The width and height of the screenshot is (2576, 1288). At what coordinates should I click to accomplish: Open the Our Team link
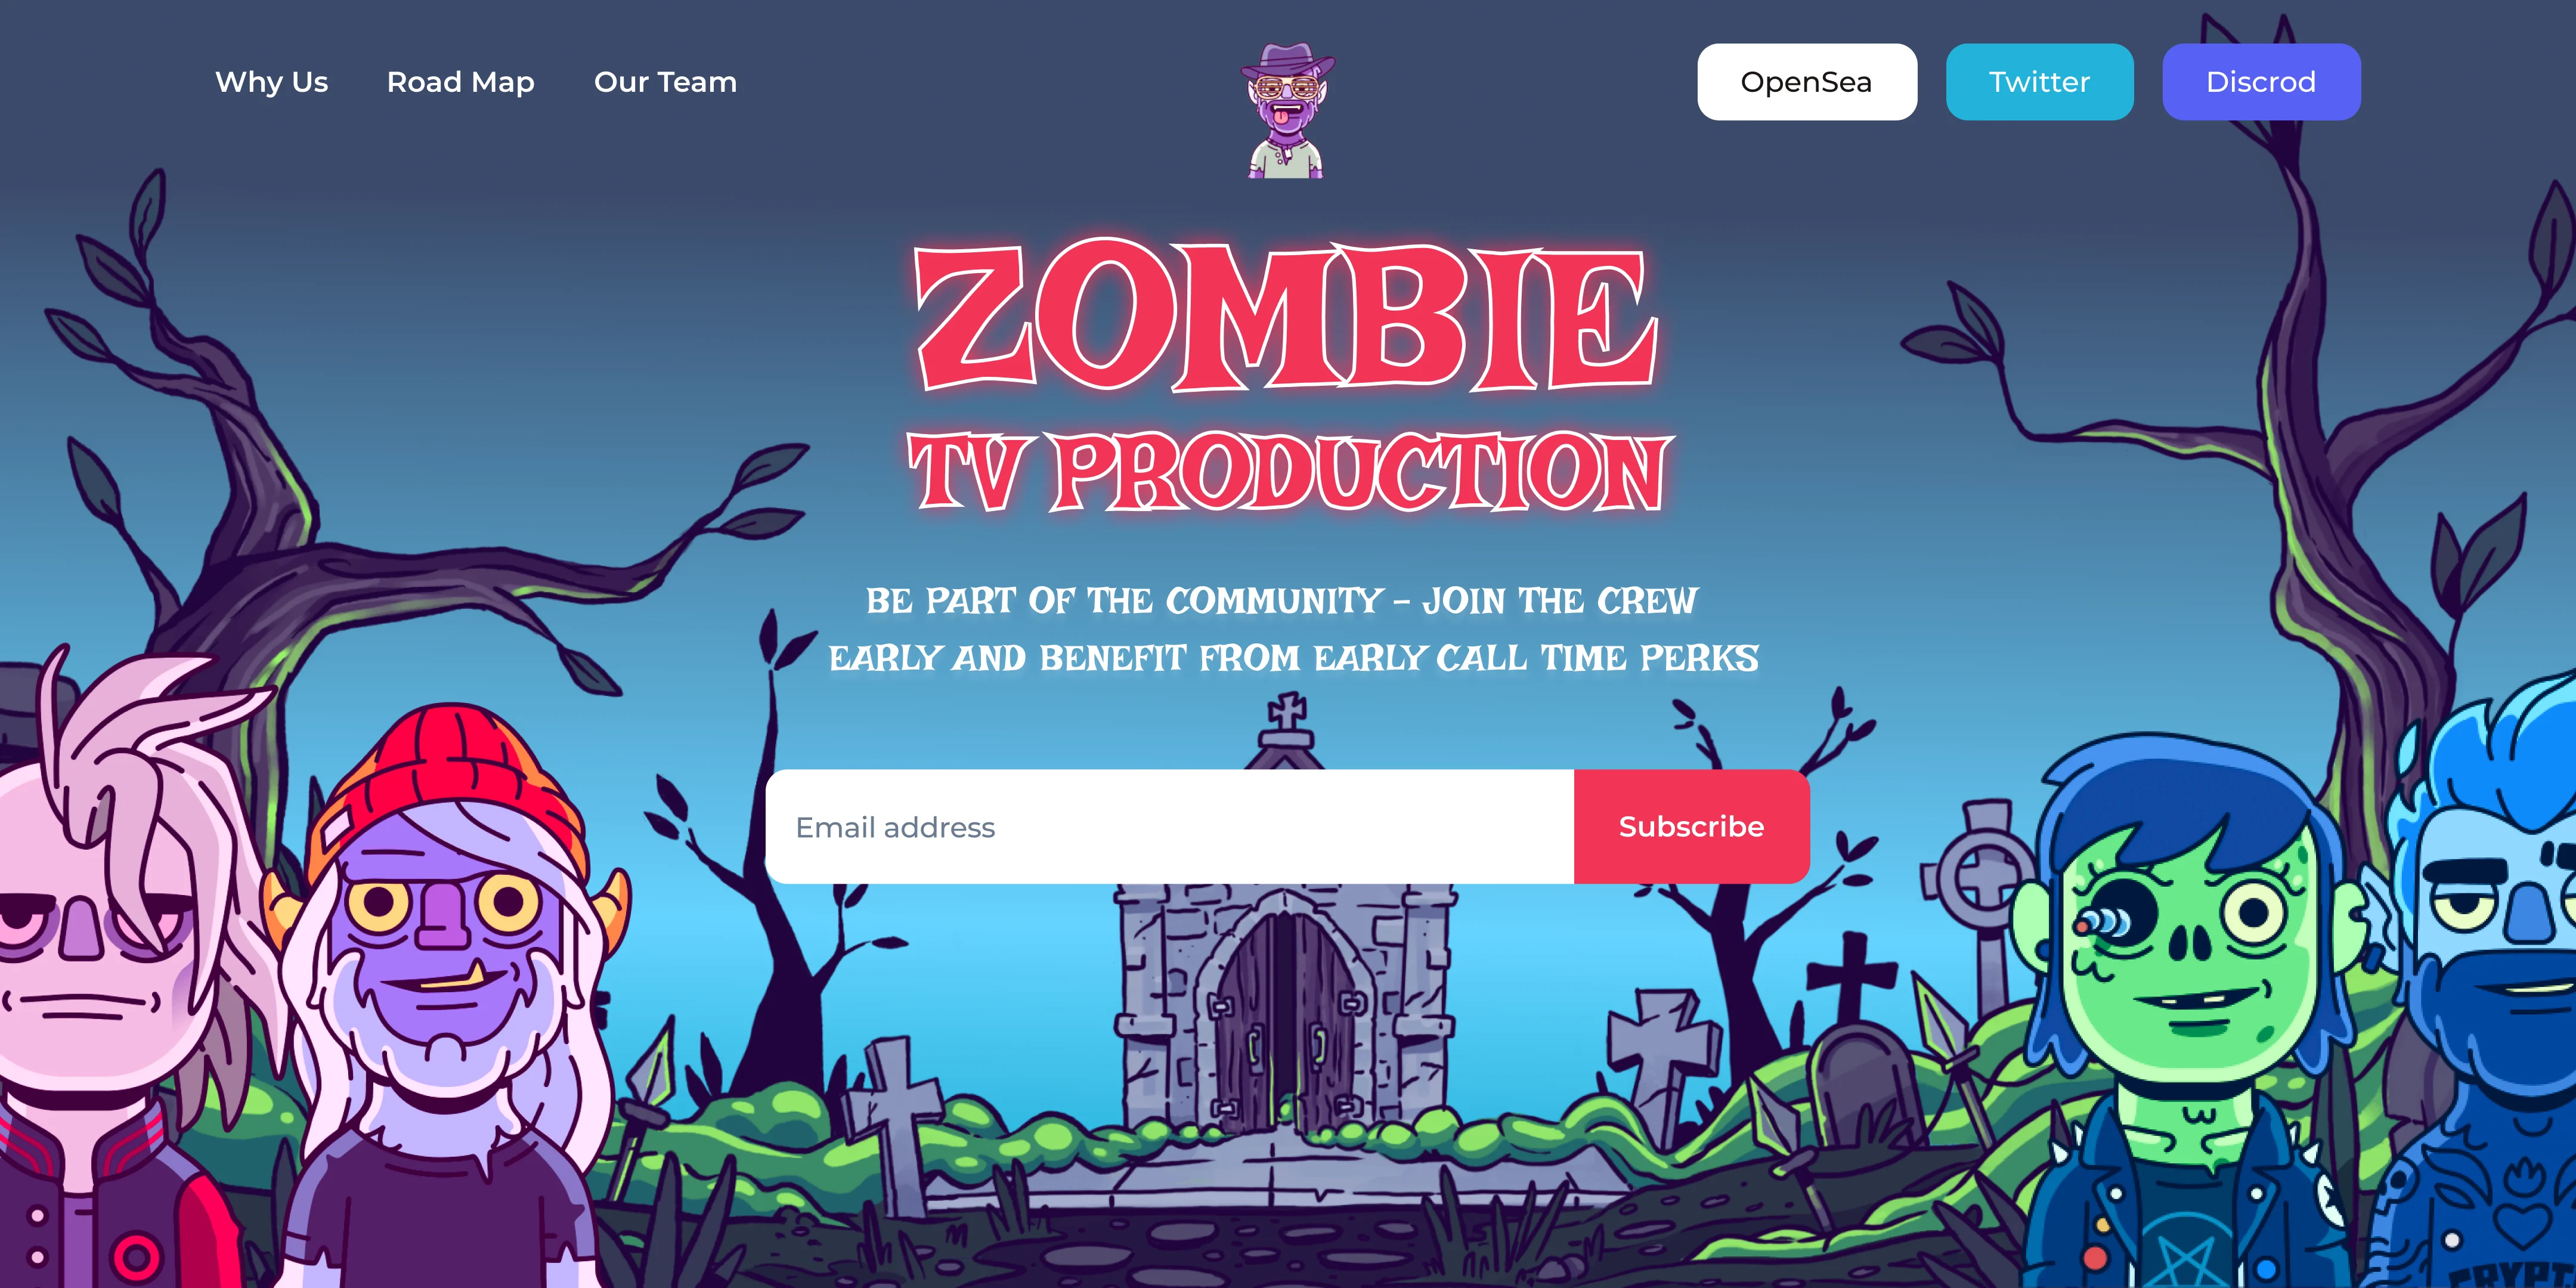(665, 82)
